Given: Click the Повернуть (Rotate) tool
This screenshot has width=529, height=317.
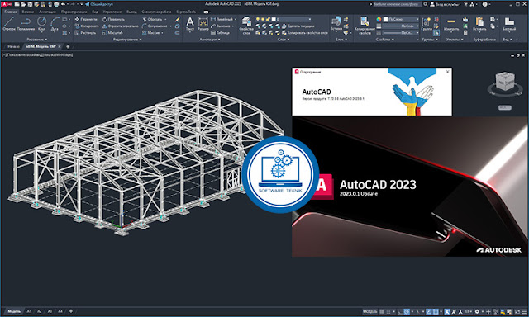Looking at the screenshot, I should 113,19.
